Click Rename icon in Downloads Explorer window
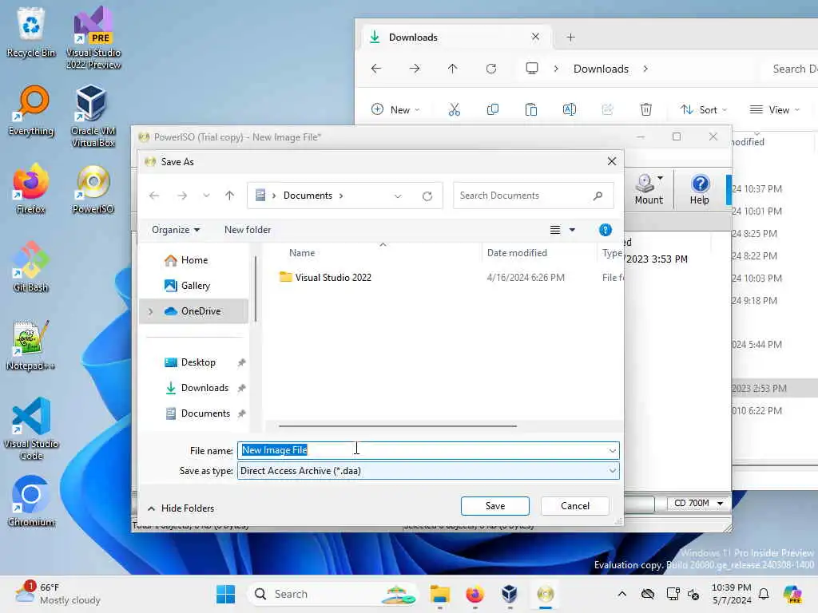818x613 pixels. [x=569, y=109]
